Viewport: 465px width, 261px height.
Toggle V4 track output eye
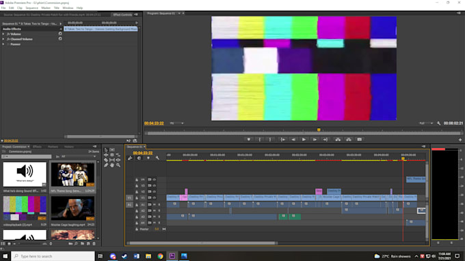tap(155, 179)
